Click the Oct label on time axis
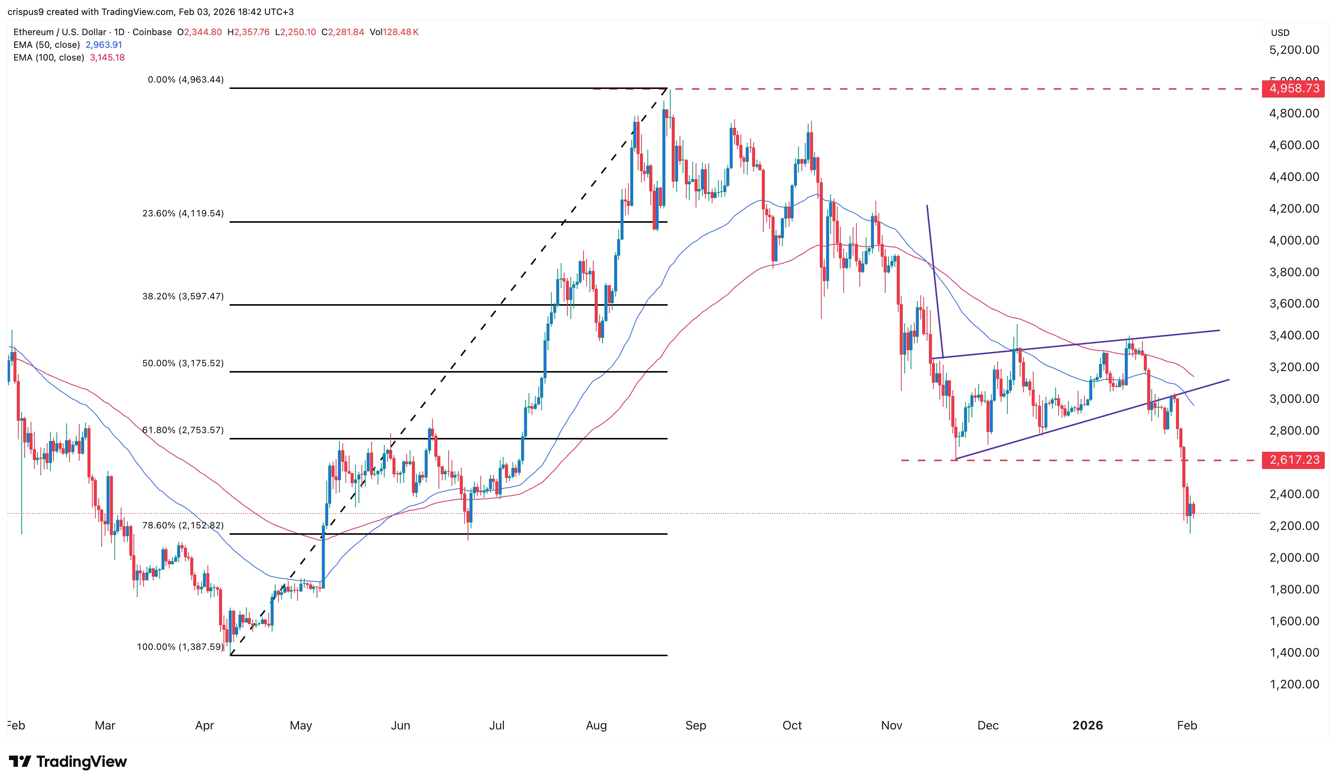The height and width of the screenshot is (784, 1336). (792, 725)
